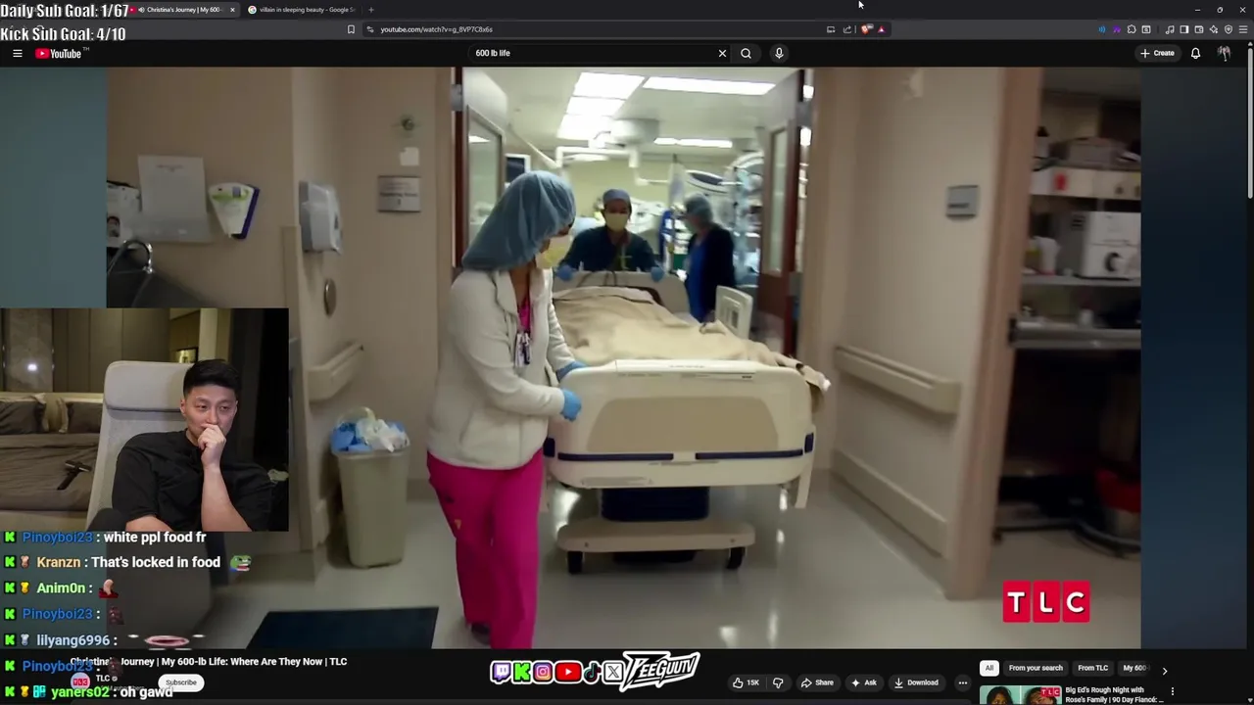Viewport: 1254px width, 705px height.
Task: View site information next to the URL
Action: [370, 29]
